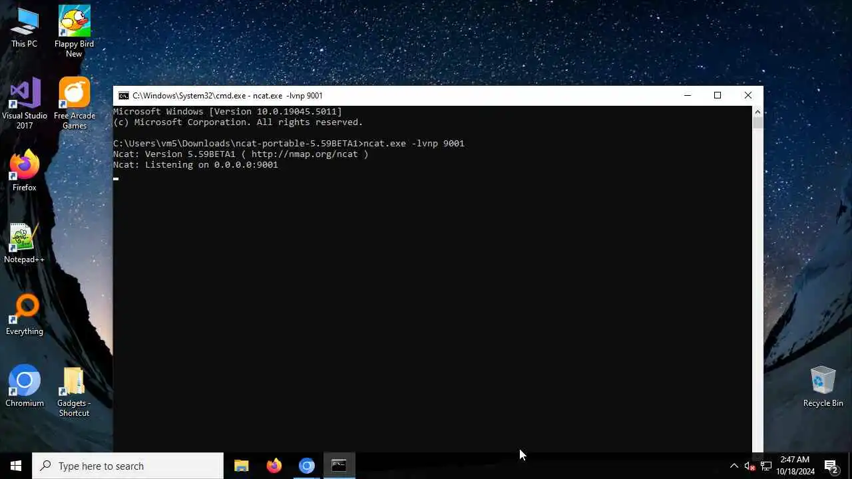The image size is (852, 479).
Task: Click the Command Prompt taskbar button
Action: coord(339,466)
